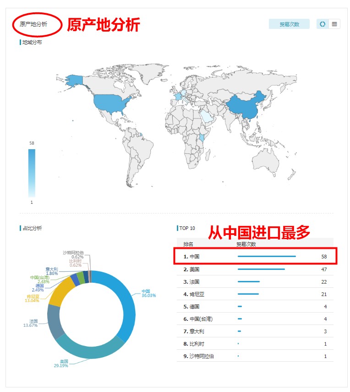Image resolution: width=350 pixels, height=392 pixels.
Task: Select row 6. 中国(台湾) in TOP 10
Action: point(255,319)
